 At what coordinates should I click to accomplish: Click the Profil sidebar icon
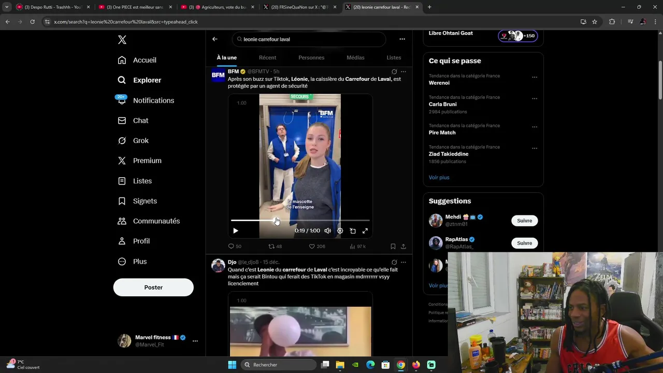(122, 241)
